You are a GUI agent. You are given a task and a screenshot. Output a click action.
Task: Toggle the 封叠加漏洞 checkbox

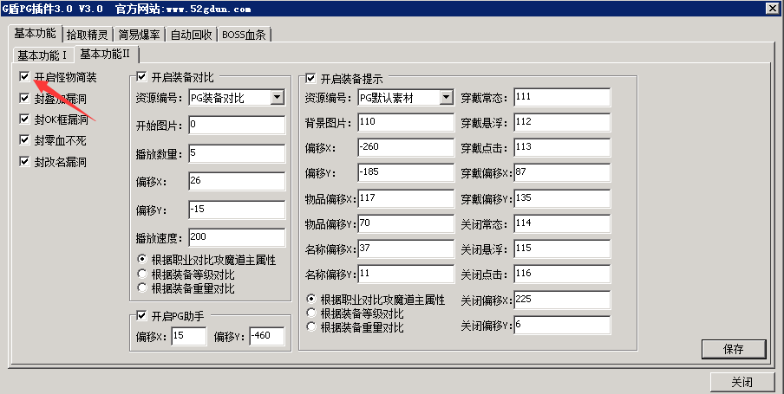[24, 98]
